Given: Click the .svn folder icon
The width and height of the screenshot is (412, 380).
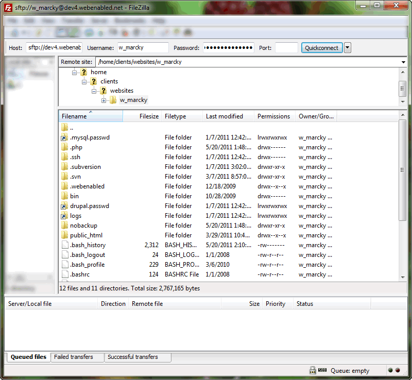Looking at the screenshot, I should tap(65, 176).
